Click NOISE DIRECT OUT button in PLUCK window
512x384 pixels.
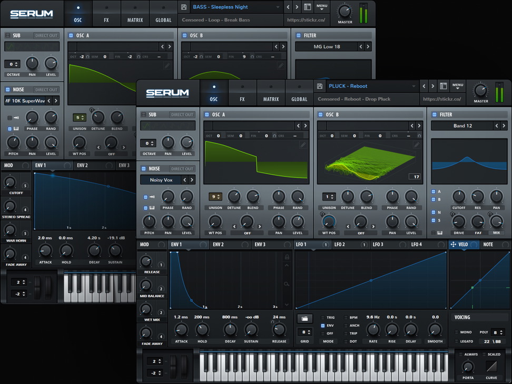pyautogui.click(x=182, y=169)
